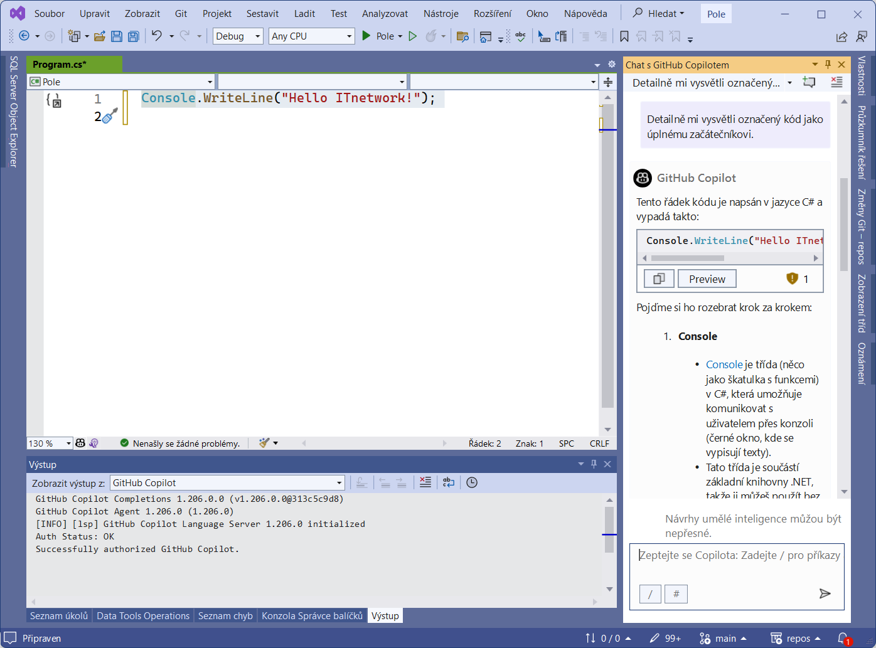
Task: Save the current file with the single disk icon
Action: (116, 36)
